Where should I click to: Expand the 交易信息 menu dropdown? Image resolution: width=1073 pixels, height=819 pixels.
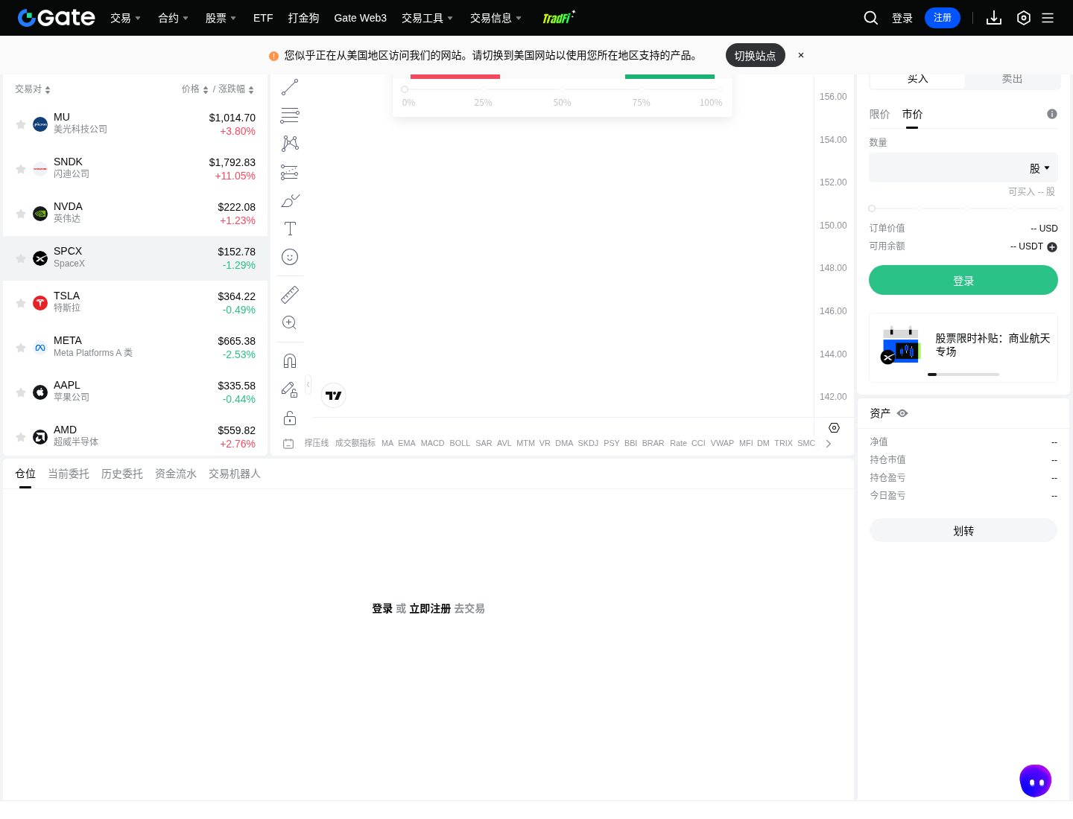pyautogui.click(x=496, y=18)
